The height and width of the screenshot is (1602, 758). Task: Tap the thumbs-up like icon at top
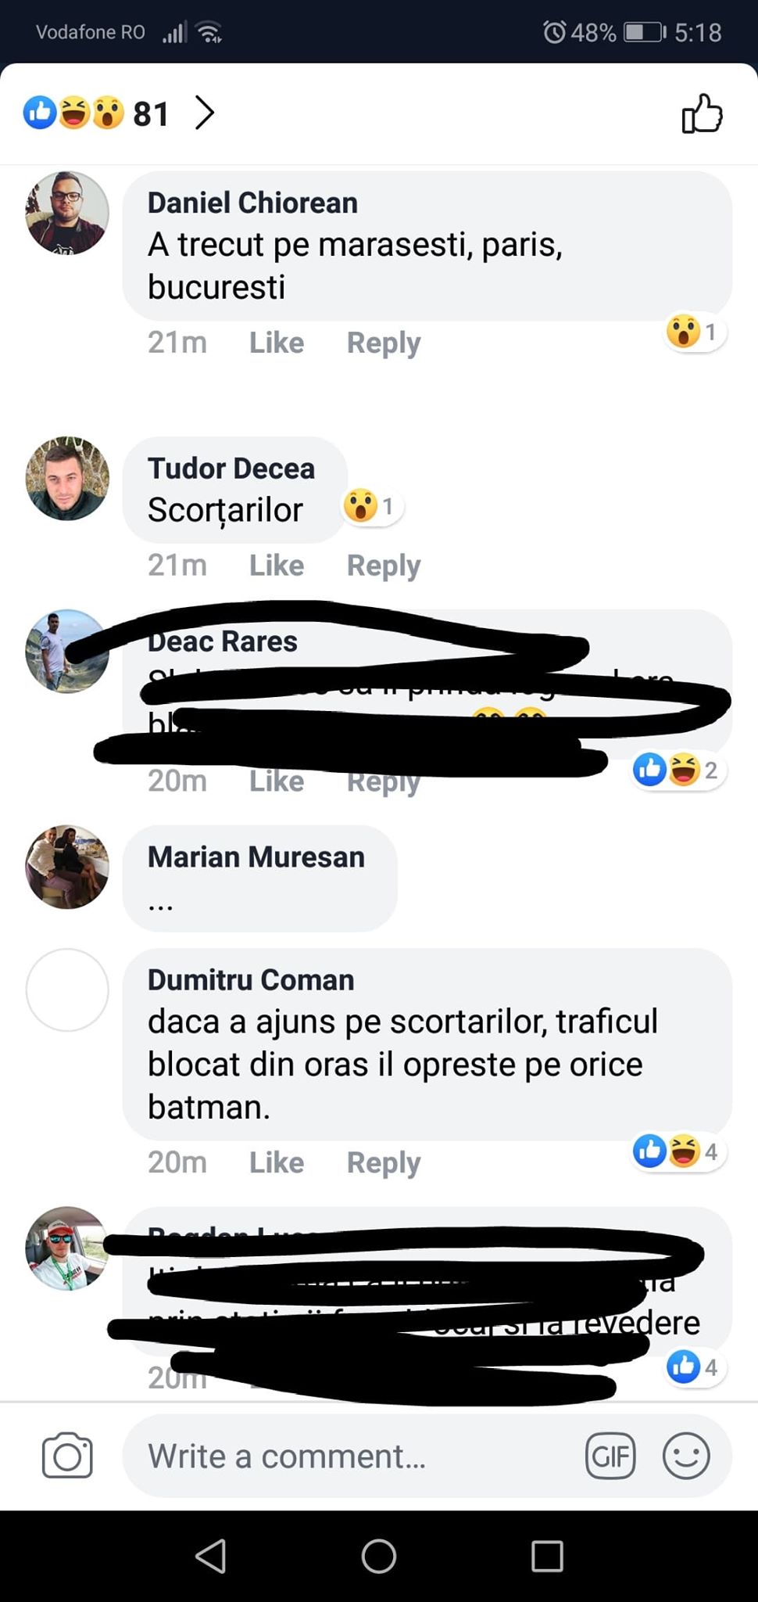click(702, 114)
